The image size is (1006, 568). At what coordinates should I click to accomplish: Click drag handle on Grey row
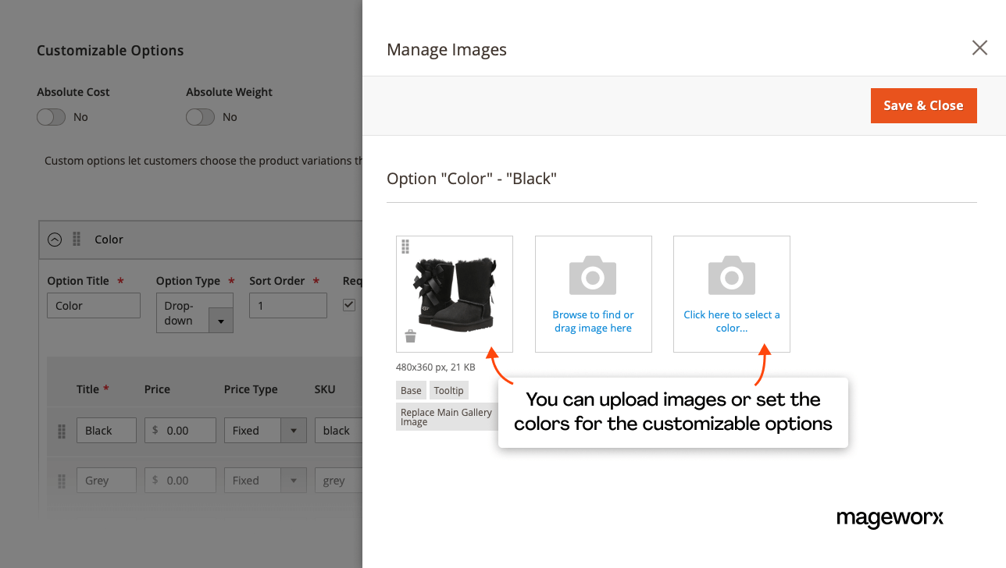[62, 481]
